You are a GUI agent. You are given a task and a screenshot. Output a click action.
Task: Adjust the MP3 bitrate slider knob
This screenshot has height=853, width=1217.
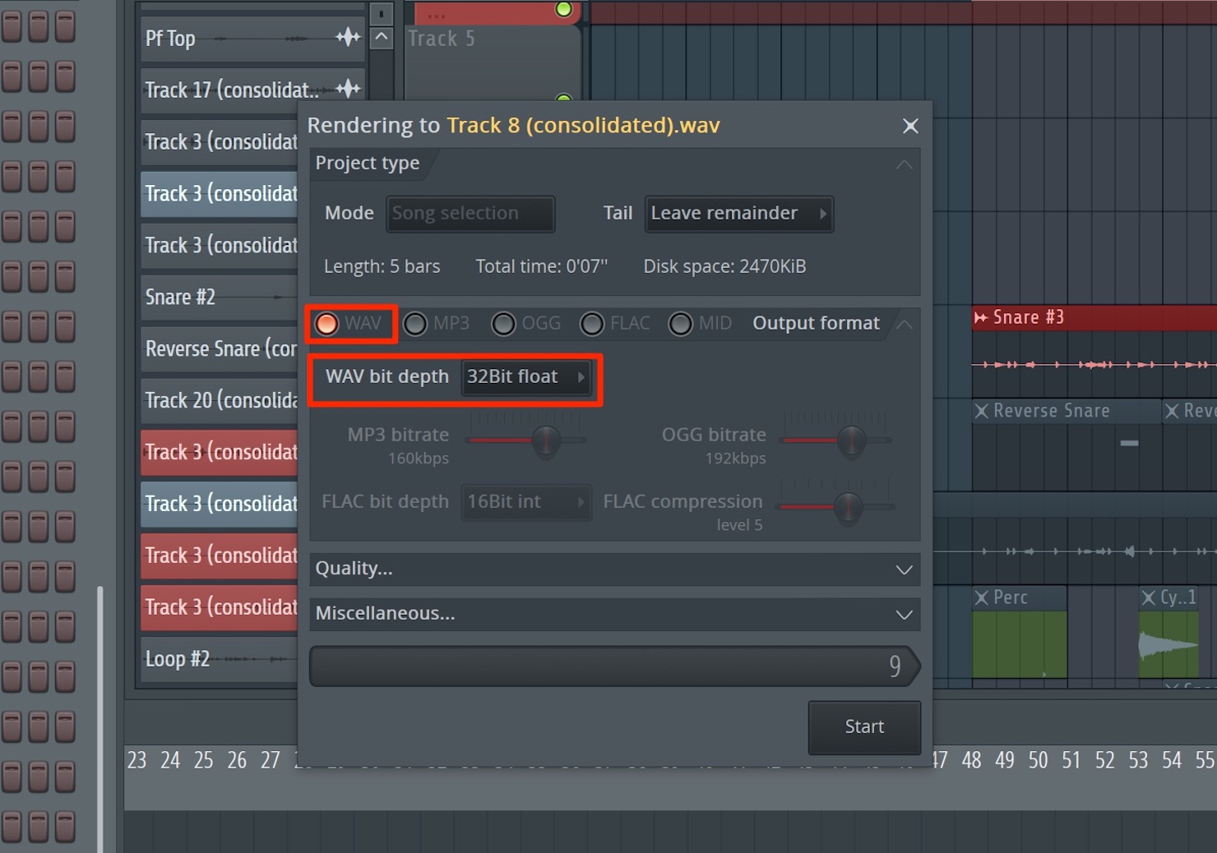click(x=545, y=441)
